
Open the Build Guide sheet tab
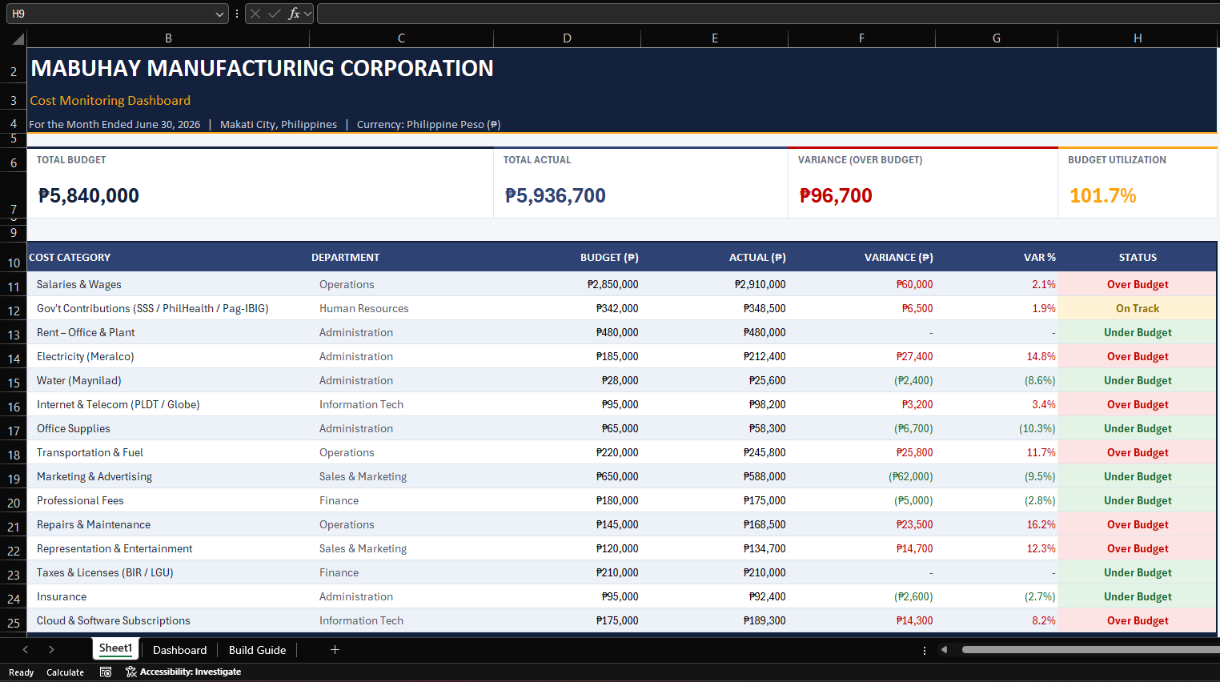257,650
